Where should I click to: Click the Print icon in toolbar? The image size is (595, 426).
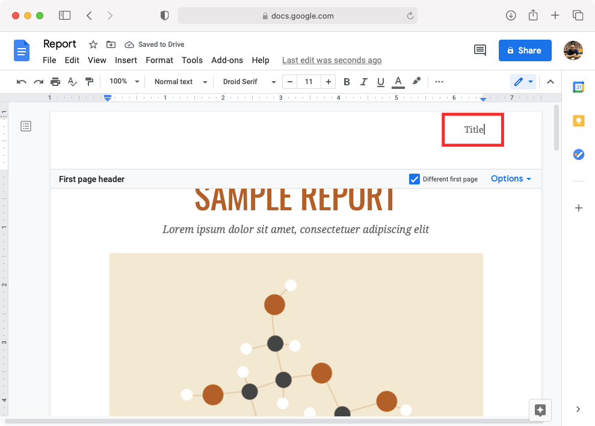[55, 82]
